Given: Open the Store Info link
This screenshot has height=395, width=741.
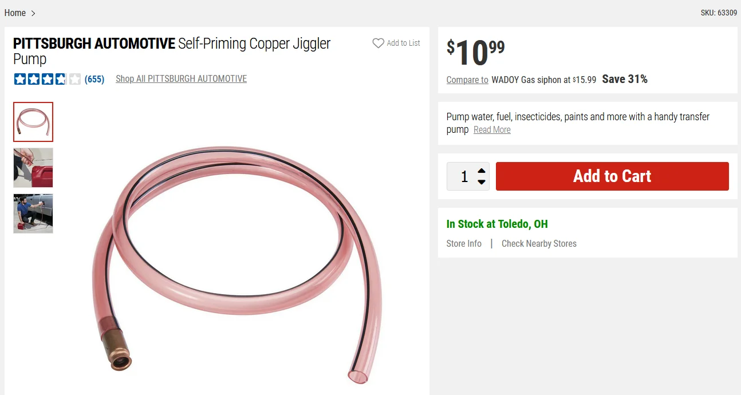Looking at the screenshot, I should tap(464, 243).
